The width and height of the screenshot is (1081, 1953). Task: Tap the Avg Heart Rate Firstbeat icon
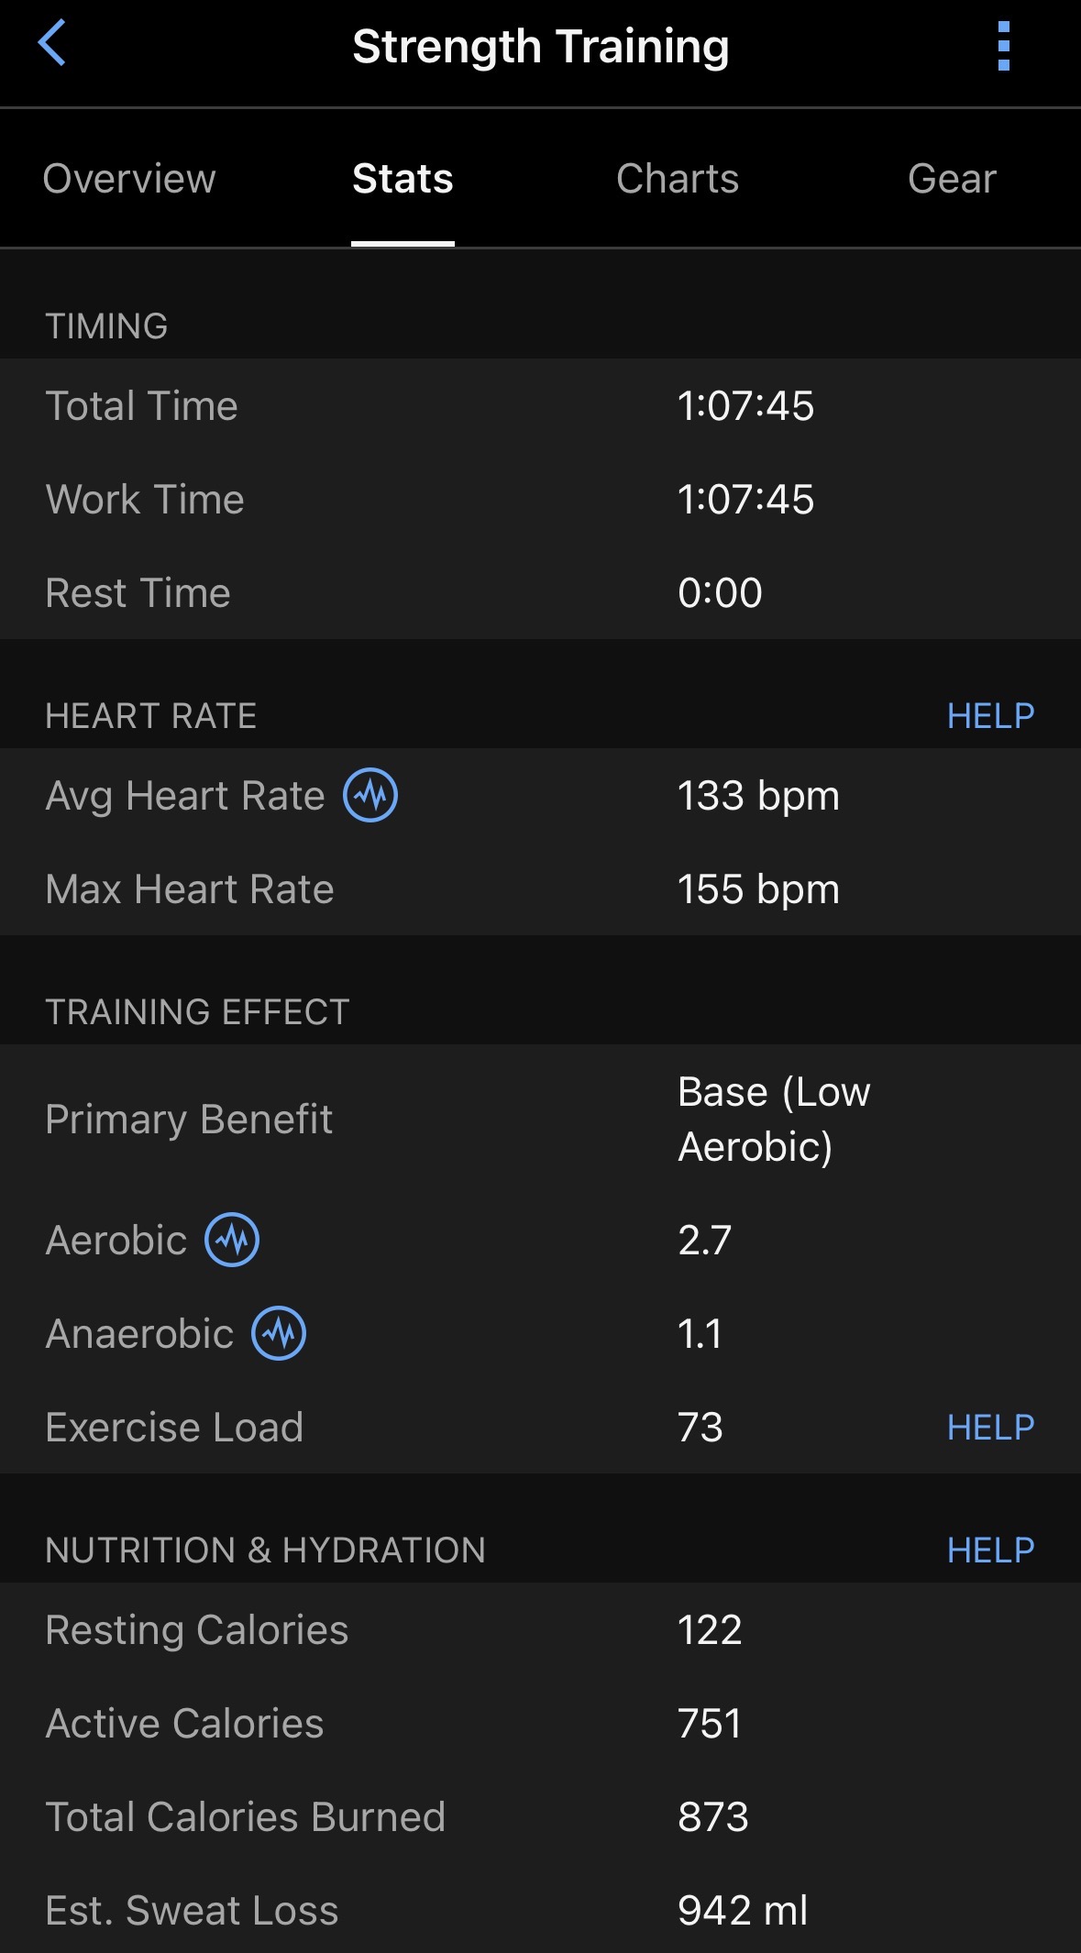tap(370, 795)
